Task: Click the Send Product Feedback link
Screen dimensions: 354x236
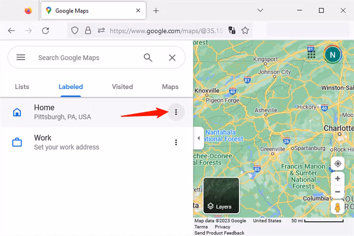Action: tap(219, 233)
